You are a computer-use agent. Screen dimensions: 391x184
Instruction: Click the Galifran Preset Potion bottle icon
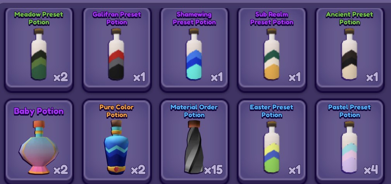pyautogui.click(x=117, y=54)
